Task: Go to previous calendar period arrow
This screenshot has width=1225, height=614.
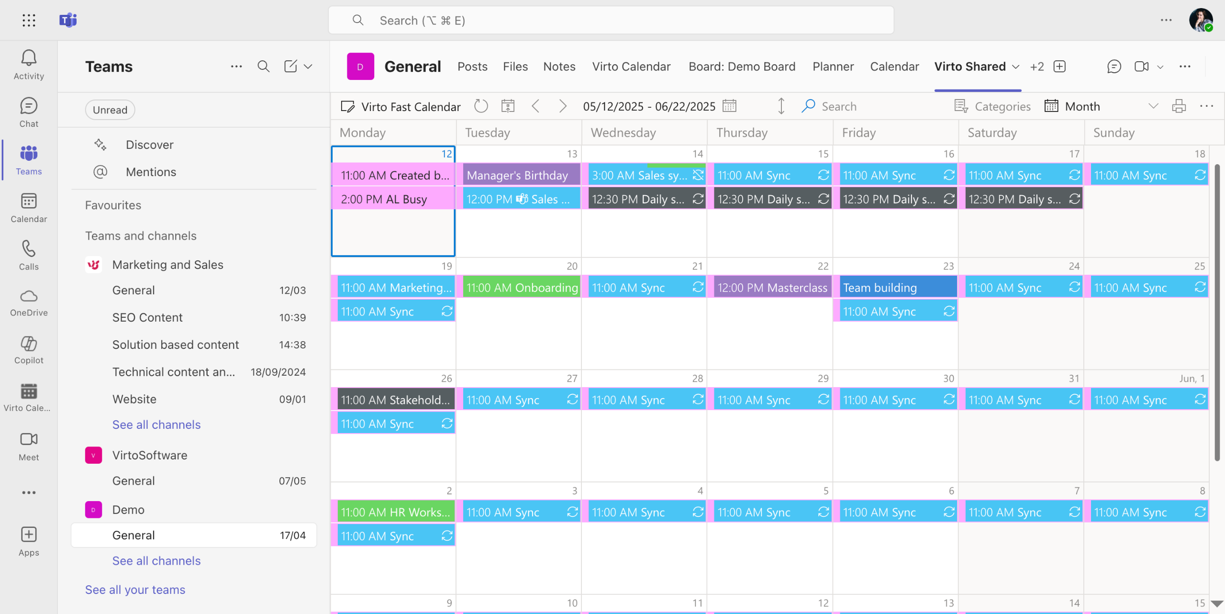Action: click(x=536, y=106)
